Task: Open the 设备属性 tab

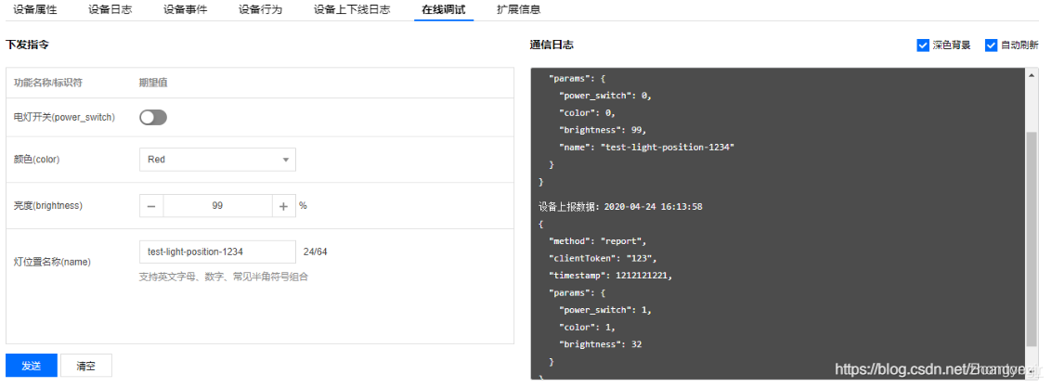Action: (x=35, y=9)
